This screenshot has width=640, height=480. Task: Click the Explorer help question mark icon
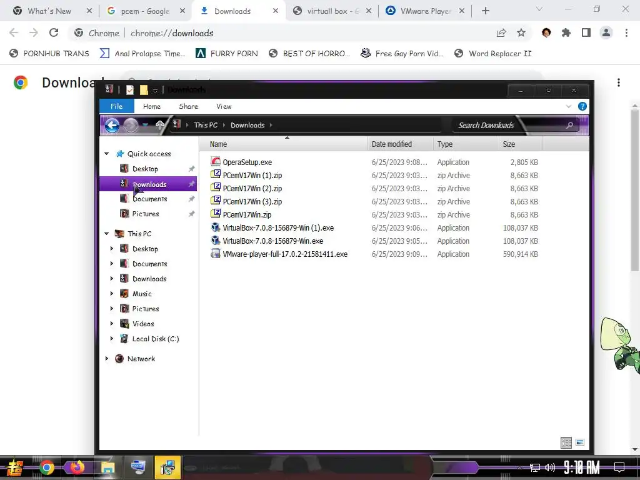[x=582, y=106]
